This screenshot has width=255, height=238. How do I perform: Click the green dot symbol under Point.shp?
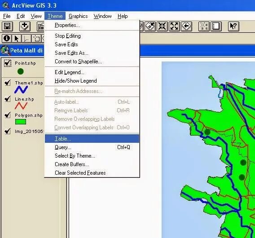pos(21,71)
